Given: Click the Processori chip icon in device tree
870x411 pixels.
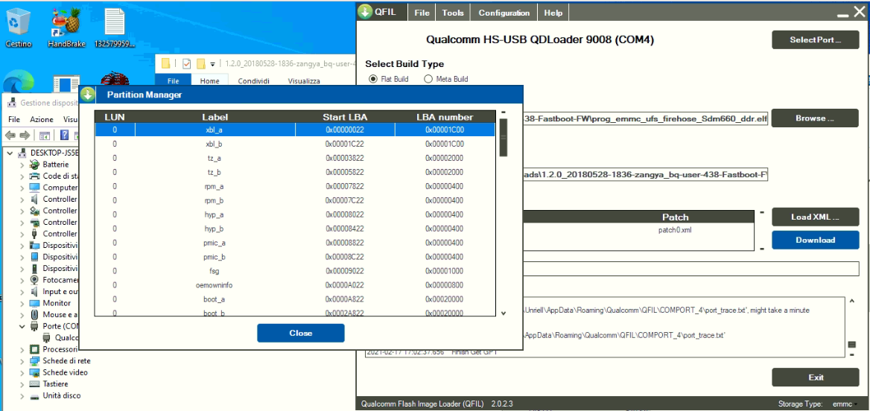Looking at the screenshot, I should tap(34, 349).
